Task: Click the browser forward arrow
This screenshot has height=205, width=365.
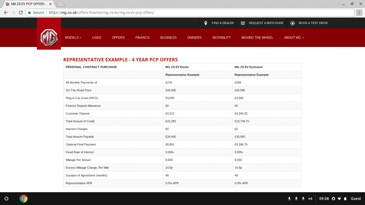Action: click(13, 12)
